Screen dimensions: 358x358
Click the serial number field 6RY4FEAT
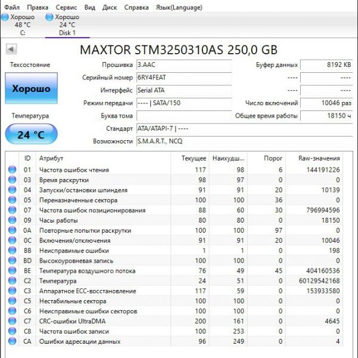pos(184,78)
